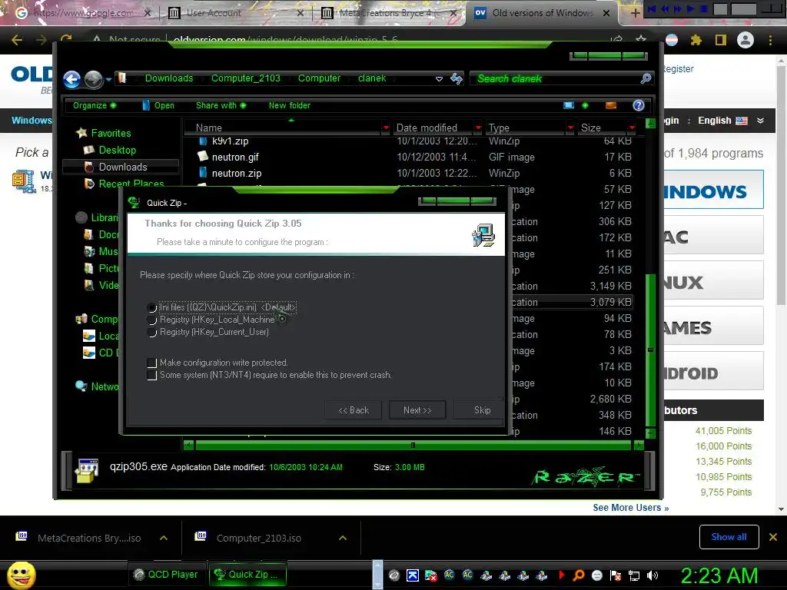
Task: Open Name column filter arrow
Action: [386, 128]
